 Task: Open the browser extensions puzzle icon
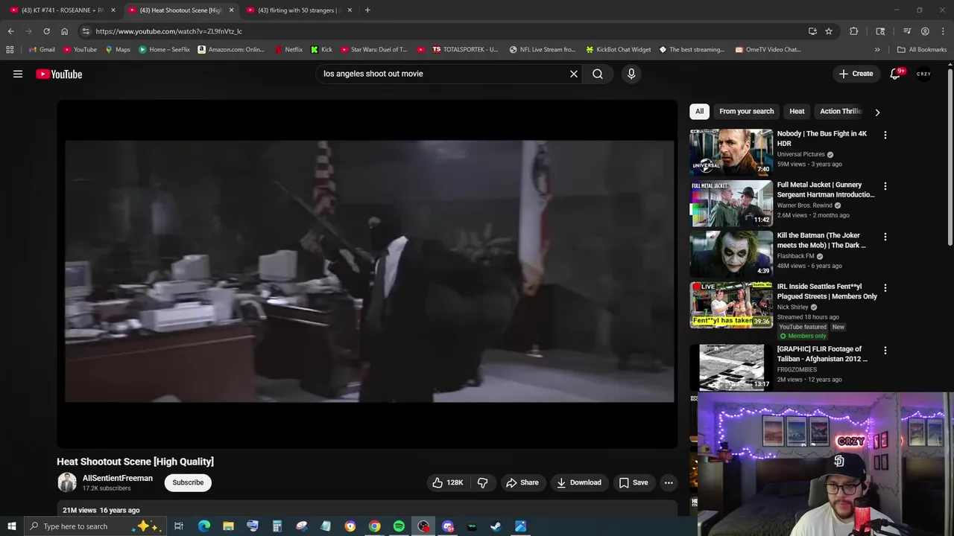pos(854,31)
